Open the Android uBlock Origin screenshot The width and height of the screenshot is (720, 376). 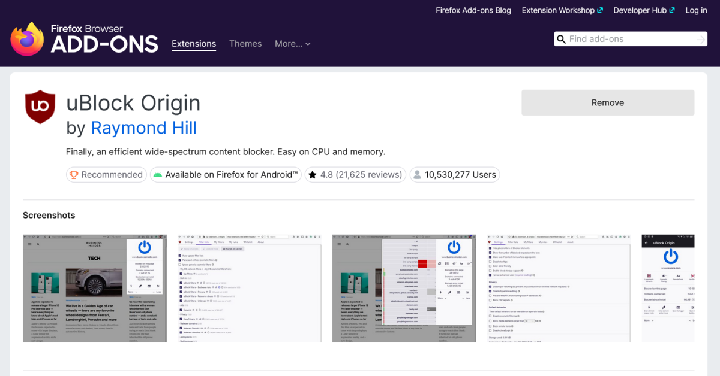[668, 289]
